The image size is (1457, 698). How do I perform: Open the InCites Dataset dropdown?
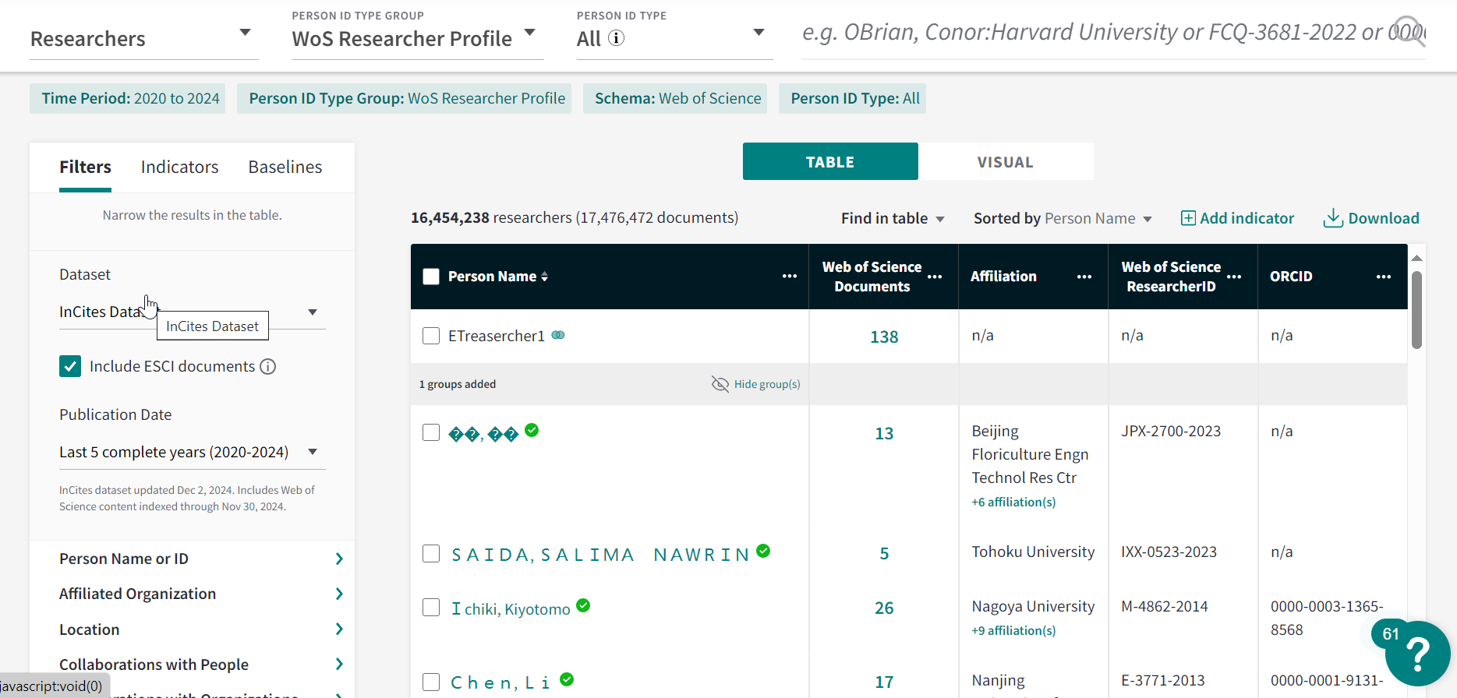pyautogui.click(x=192, y=312)
